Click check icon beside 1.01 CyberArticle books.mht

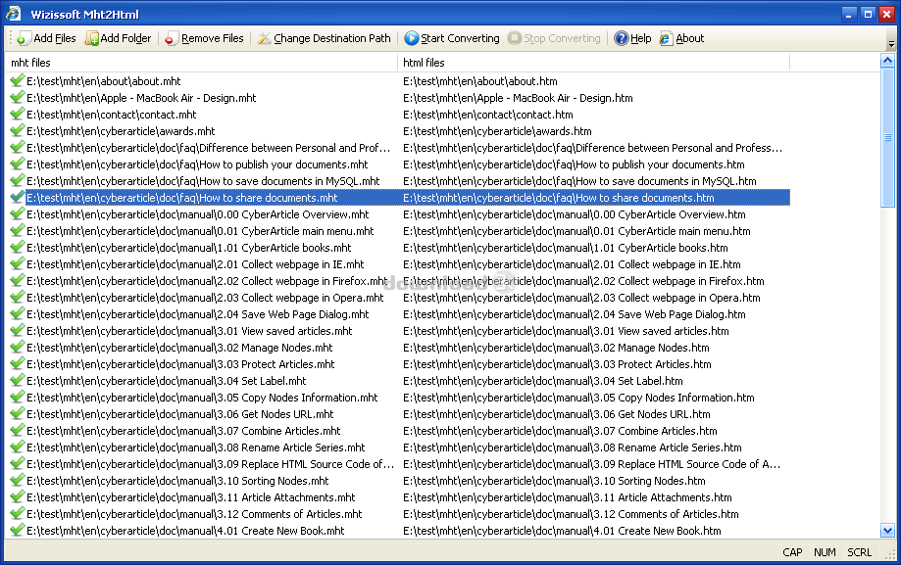(x=18, y=247)
